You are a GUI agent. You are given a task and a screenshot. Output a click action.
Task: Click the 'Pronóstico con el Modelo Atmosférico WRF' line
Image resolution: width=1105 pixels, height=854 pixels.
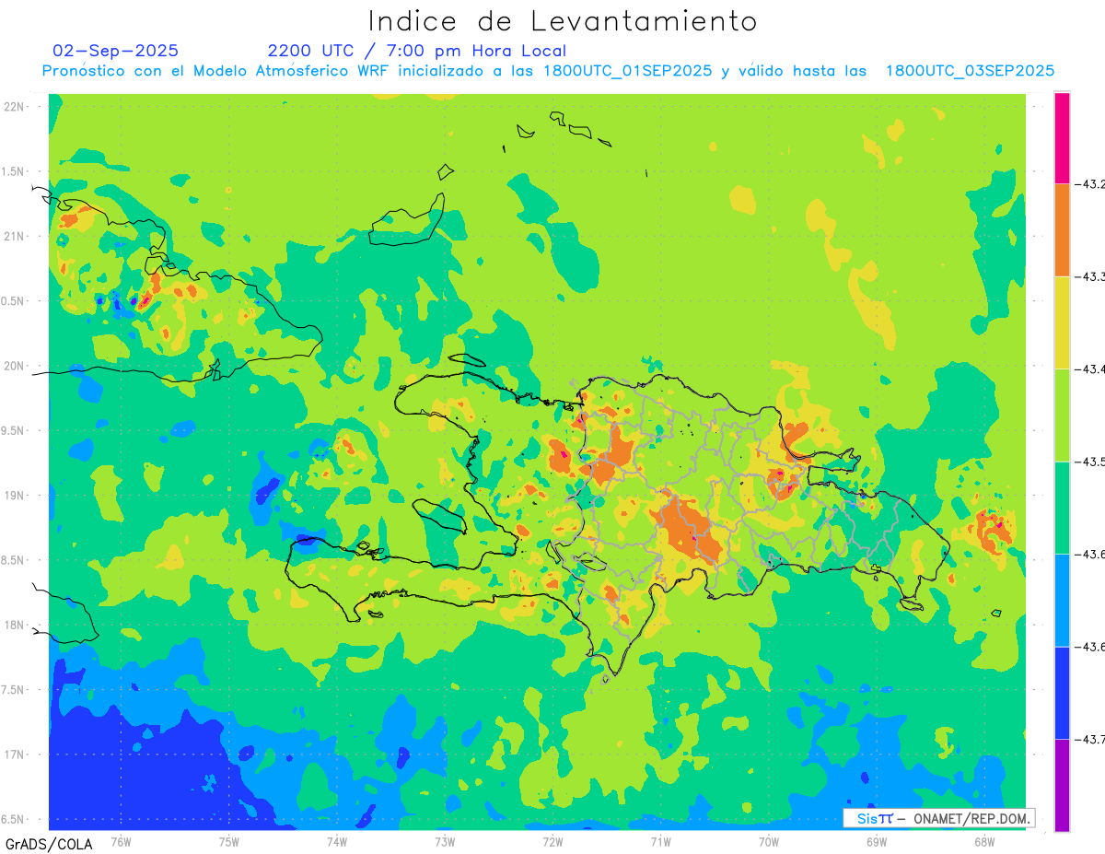(x=549, y=71)
